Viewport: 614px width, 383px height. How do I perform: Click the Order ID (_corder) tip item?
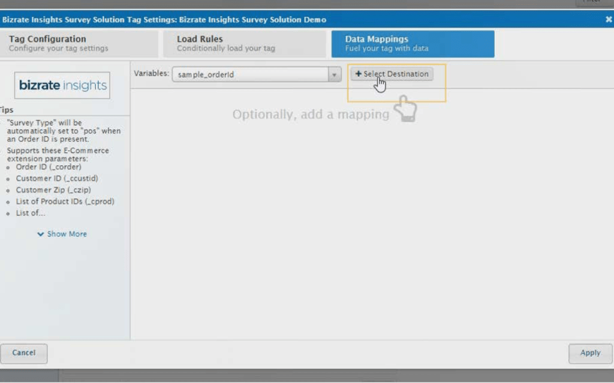48,167
